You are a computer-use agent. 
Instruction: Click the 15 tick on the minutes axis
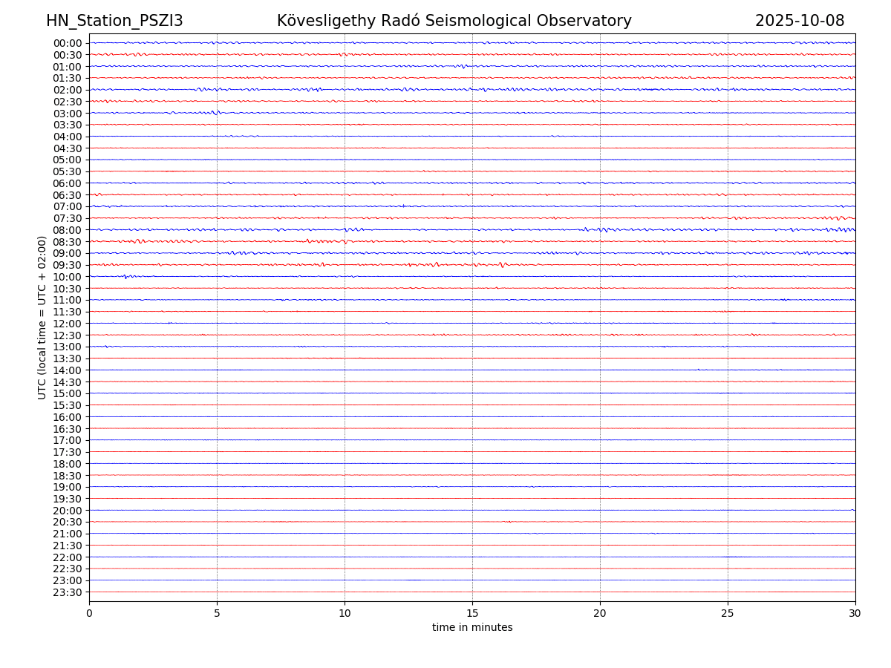(x=472, y=614)
